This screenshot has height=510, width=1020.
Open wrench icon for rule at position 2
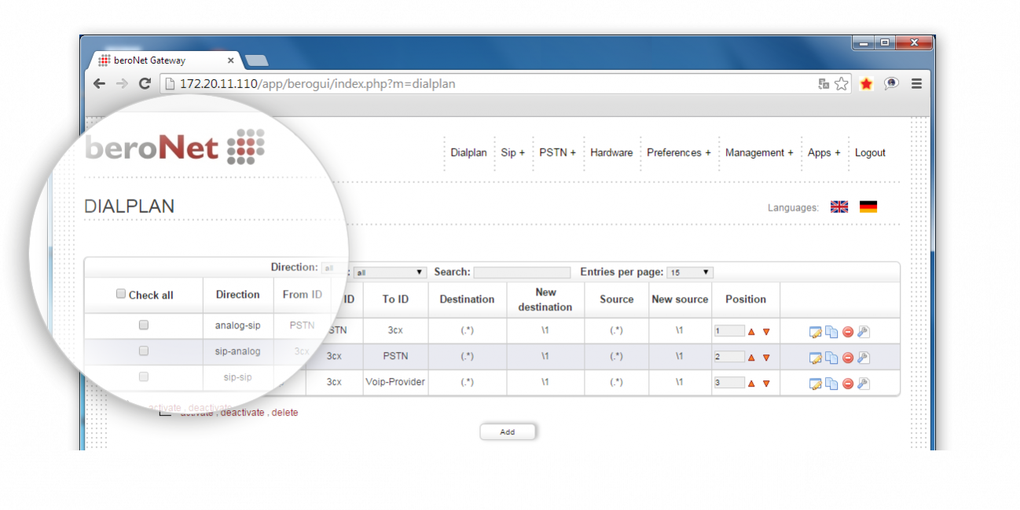tap(863, 358)
